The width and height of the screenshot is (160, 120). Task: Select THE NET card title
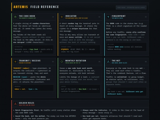pyautogui.click(x=116, y=61)
